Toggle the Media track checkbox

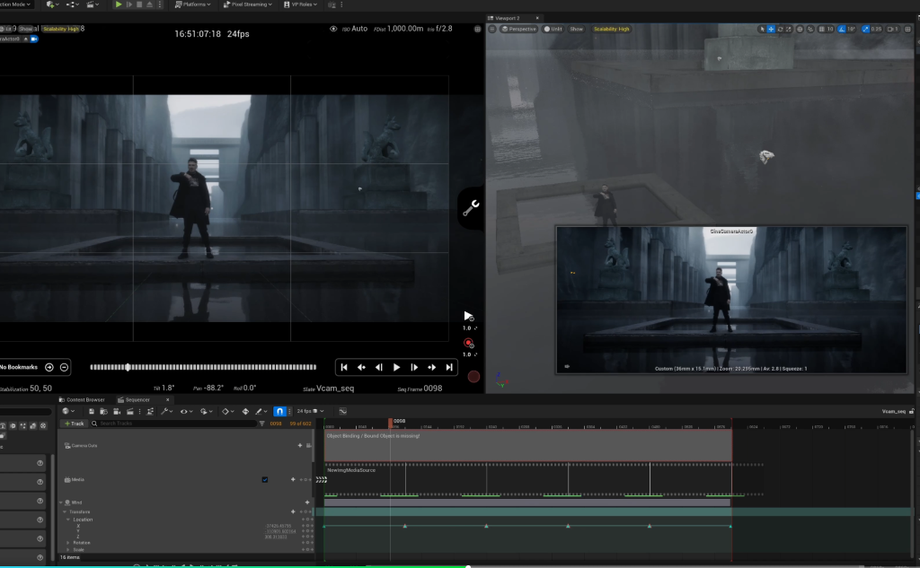coord(265,479)
